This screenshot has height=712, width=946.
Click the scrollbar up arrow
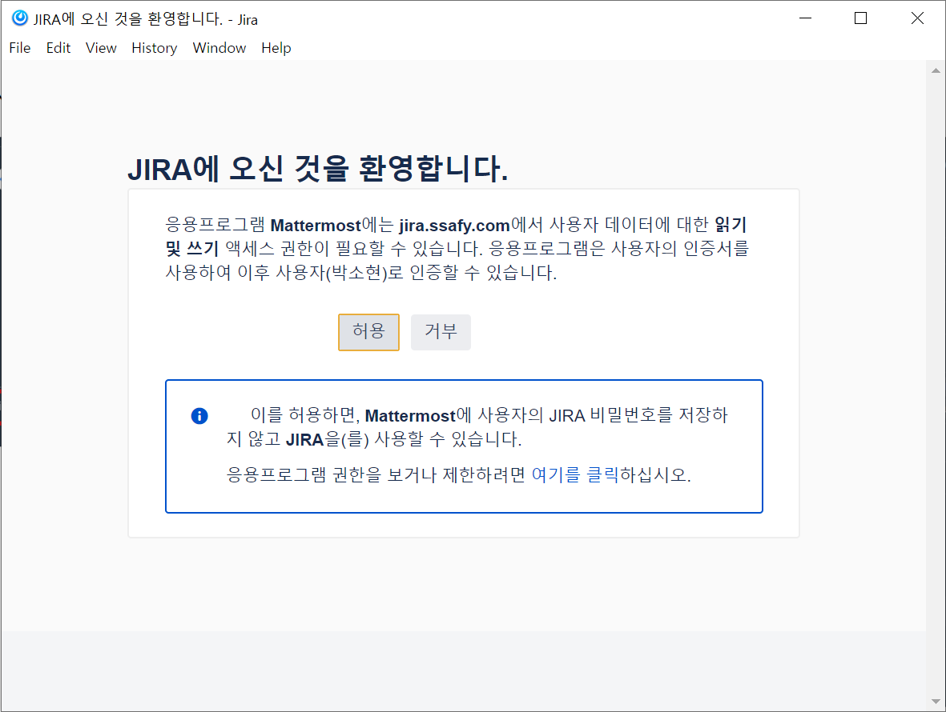[936, 70]
